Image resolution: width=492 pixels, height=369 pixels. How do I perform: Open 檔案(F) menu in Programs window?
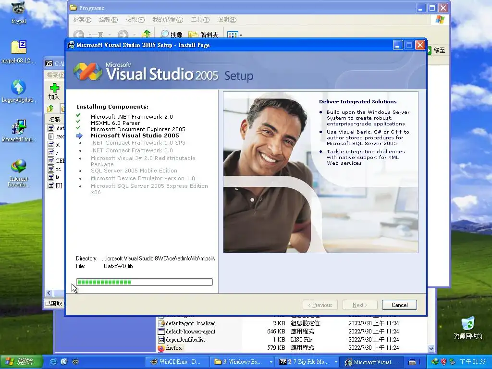click(x=82, y=20)
